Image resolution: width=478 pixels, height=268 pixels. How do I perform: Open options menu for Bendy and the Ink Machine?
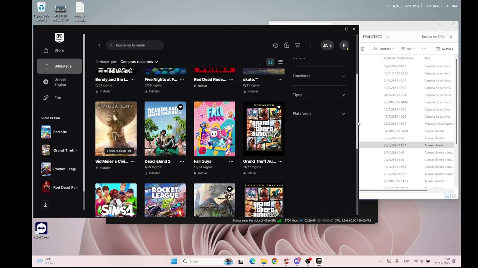[x=133, y=80]
